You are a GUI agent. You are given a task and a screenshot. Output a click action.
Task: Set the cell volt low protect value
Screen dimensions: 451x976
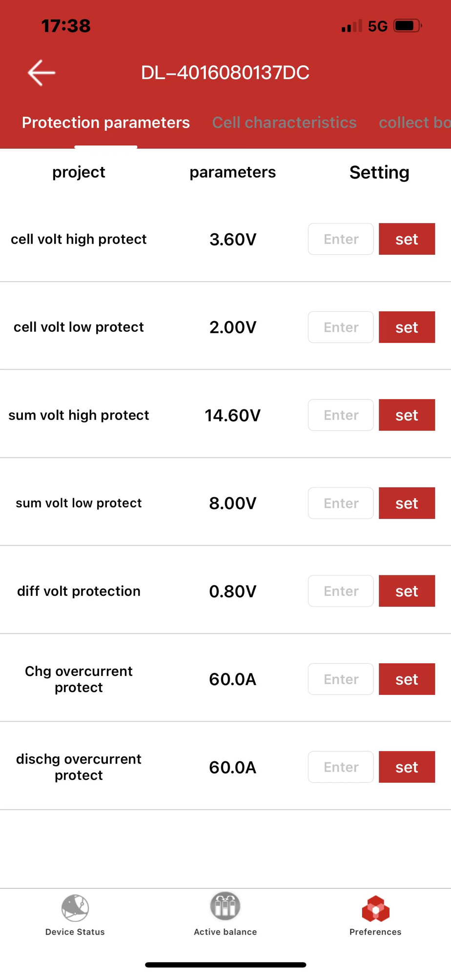point(407,327)
